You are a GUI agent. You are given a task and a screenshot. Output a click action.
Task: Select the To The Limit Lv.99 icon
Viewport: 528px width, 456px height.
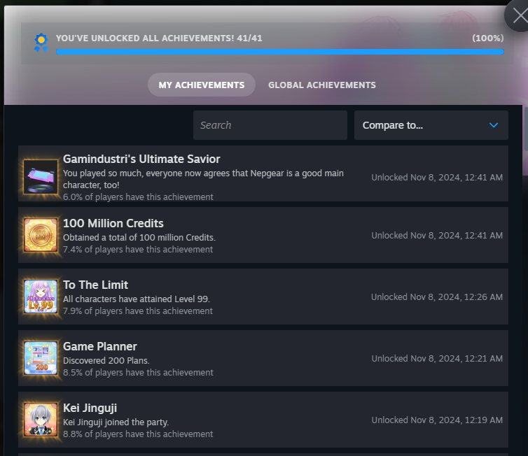(41, 297)
